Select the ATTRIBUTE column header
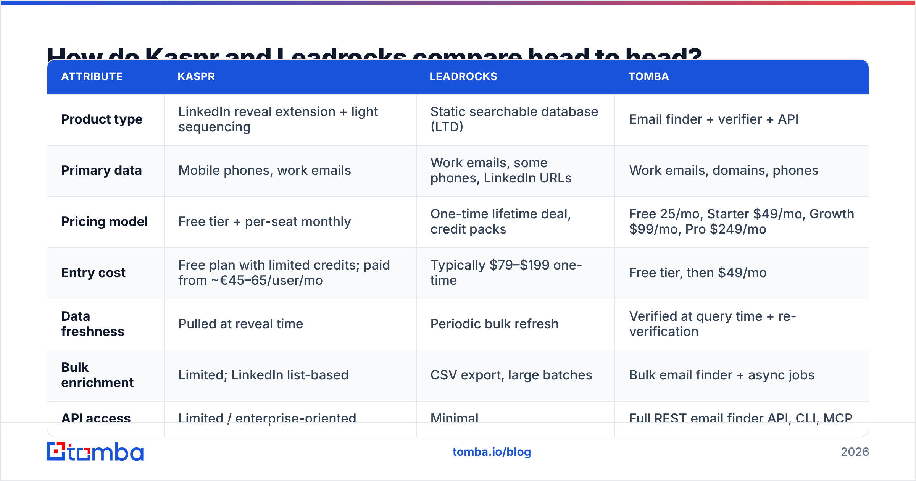 click(x=92, y=76)
